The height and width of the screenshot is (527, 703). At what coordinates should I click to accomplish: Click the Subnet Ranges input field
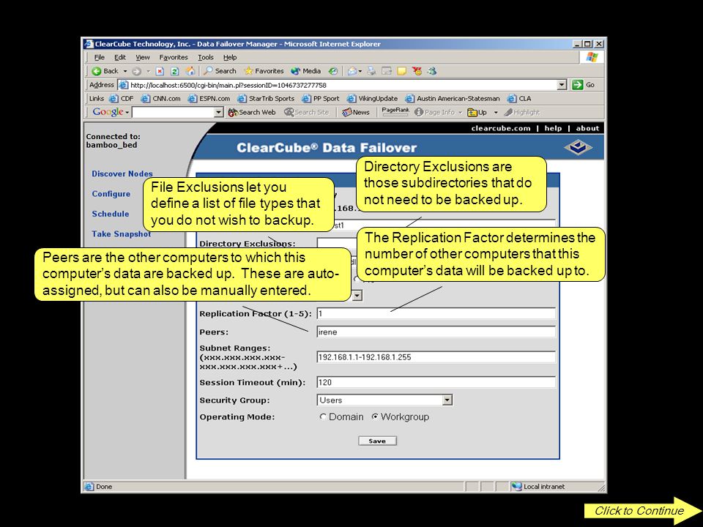pyautogui.click(x=436, y=357)
